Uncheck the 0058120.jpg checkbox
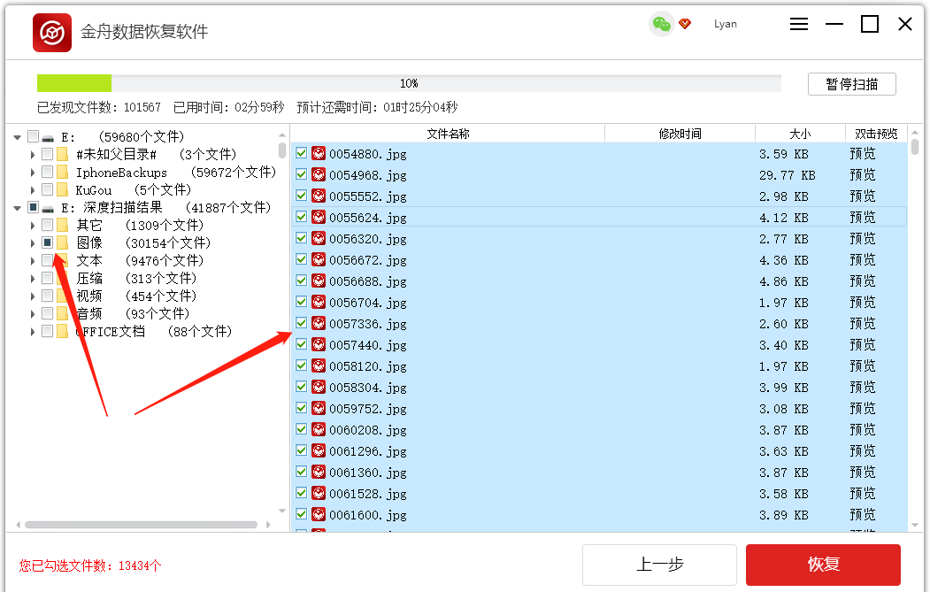Viewport: 930px width, 592px height. 302,365
